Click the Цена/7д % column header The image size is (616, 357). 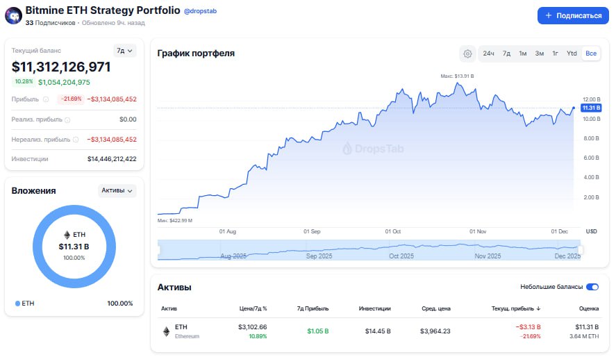pos(252,308)
